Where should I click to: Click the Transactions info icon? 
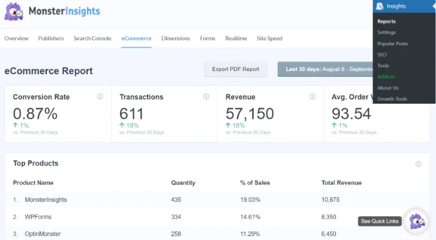[206, 97]
